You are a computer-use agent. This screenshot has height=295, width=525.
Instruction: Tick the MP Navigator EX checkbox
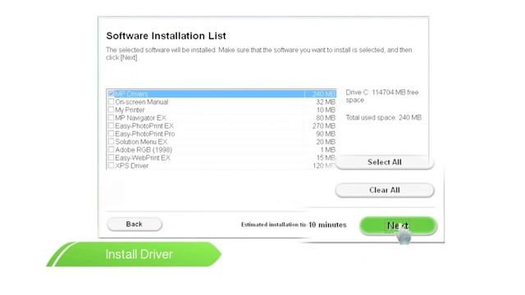click(112, 118)
